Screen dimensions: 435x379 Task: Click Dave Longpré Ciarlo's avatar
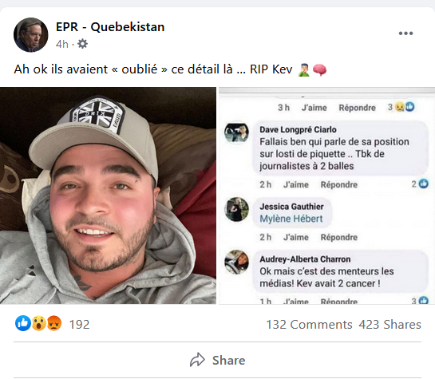[236, 132]
